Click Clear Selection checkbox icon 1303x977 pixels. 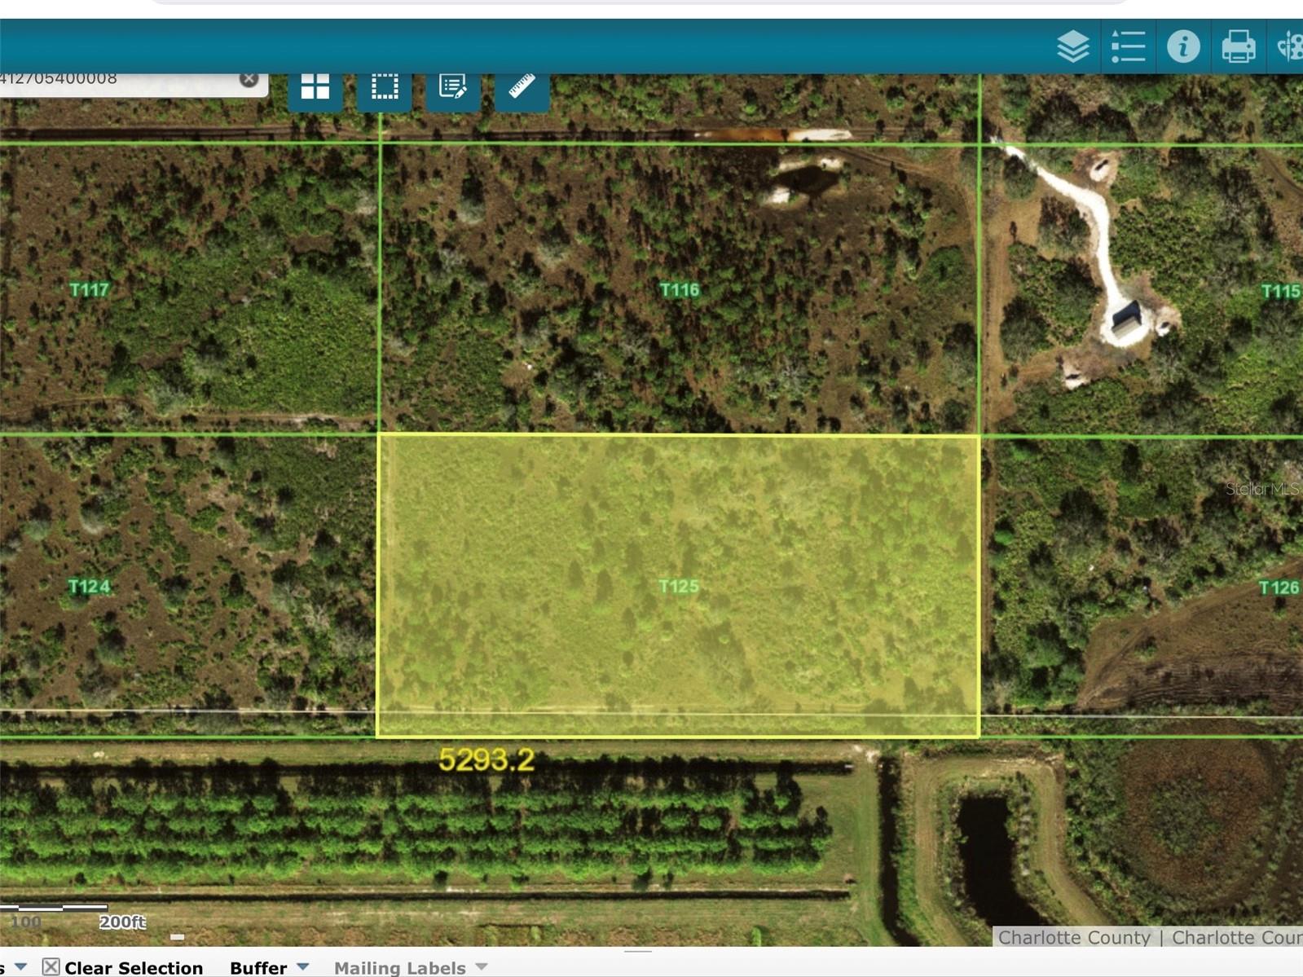(51, 967)
